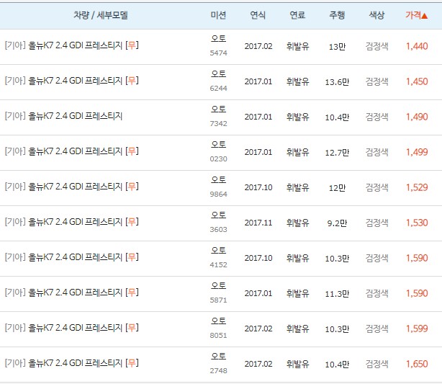Select the plate number 5871
This screenshot has width=442, height=384.
218,300
